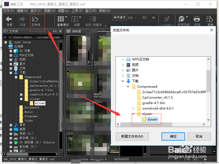Select 音乐 in left folder tree

22,125
